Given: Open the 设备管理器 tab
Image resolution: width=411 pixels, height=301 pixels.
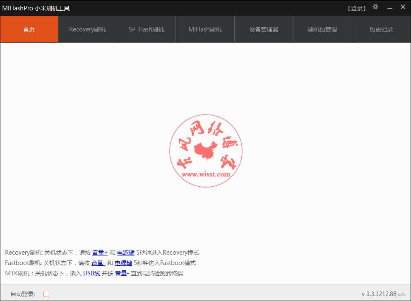Looking at the screenshot, I should (x=264, y=29).
